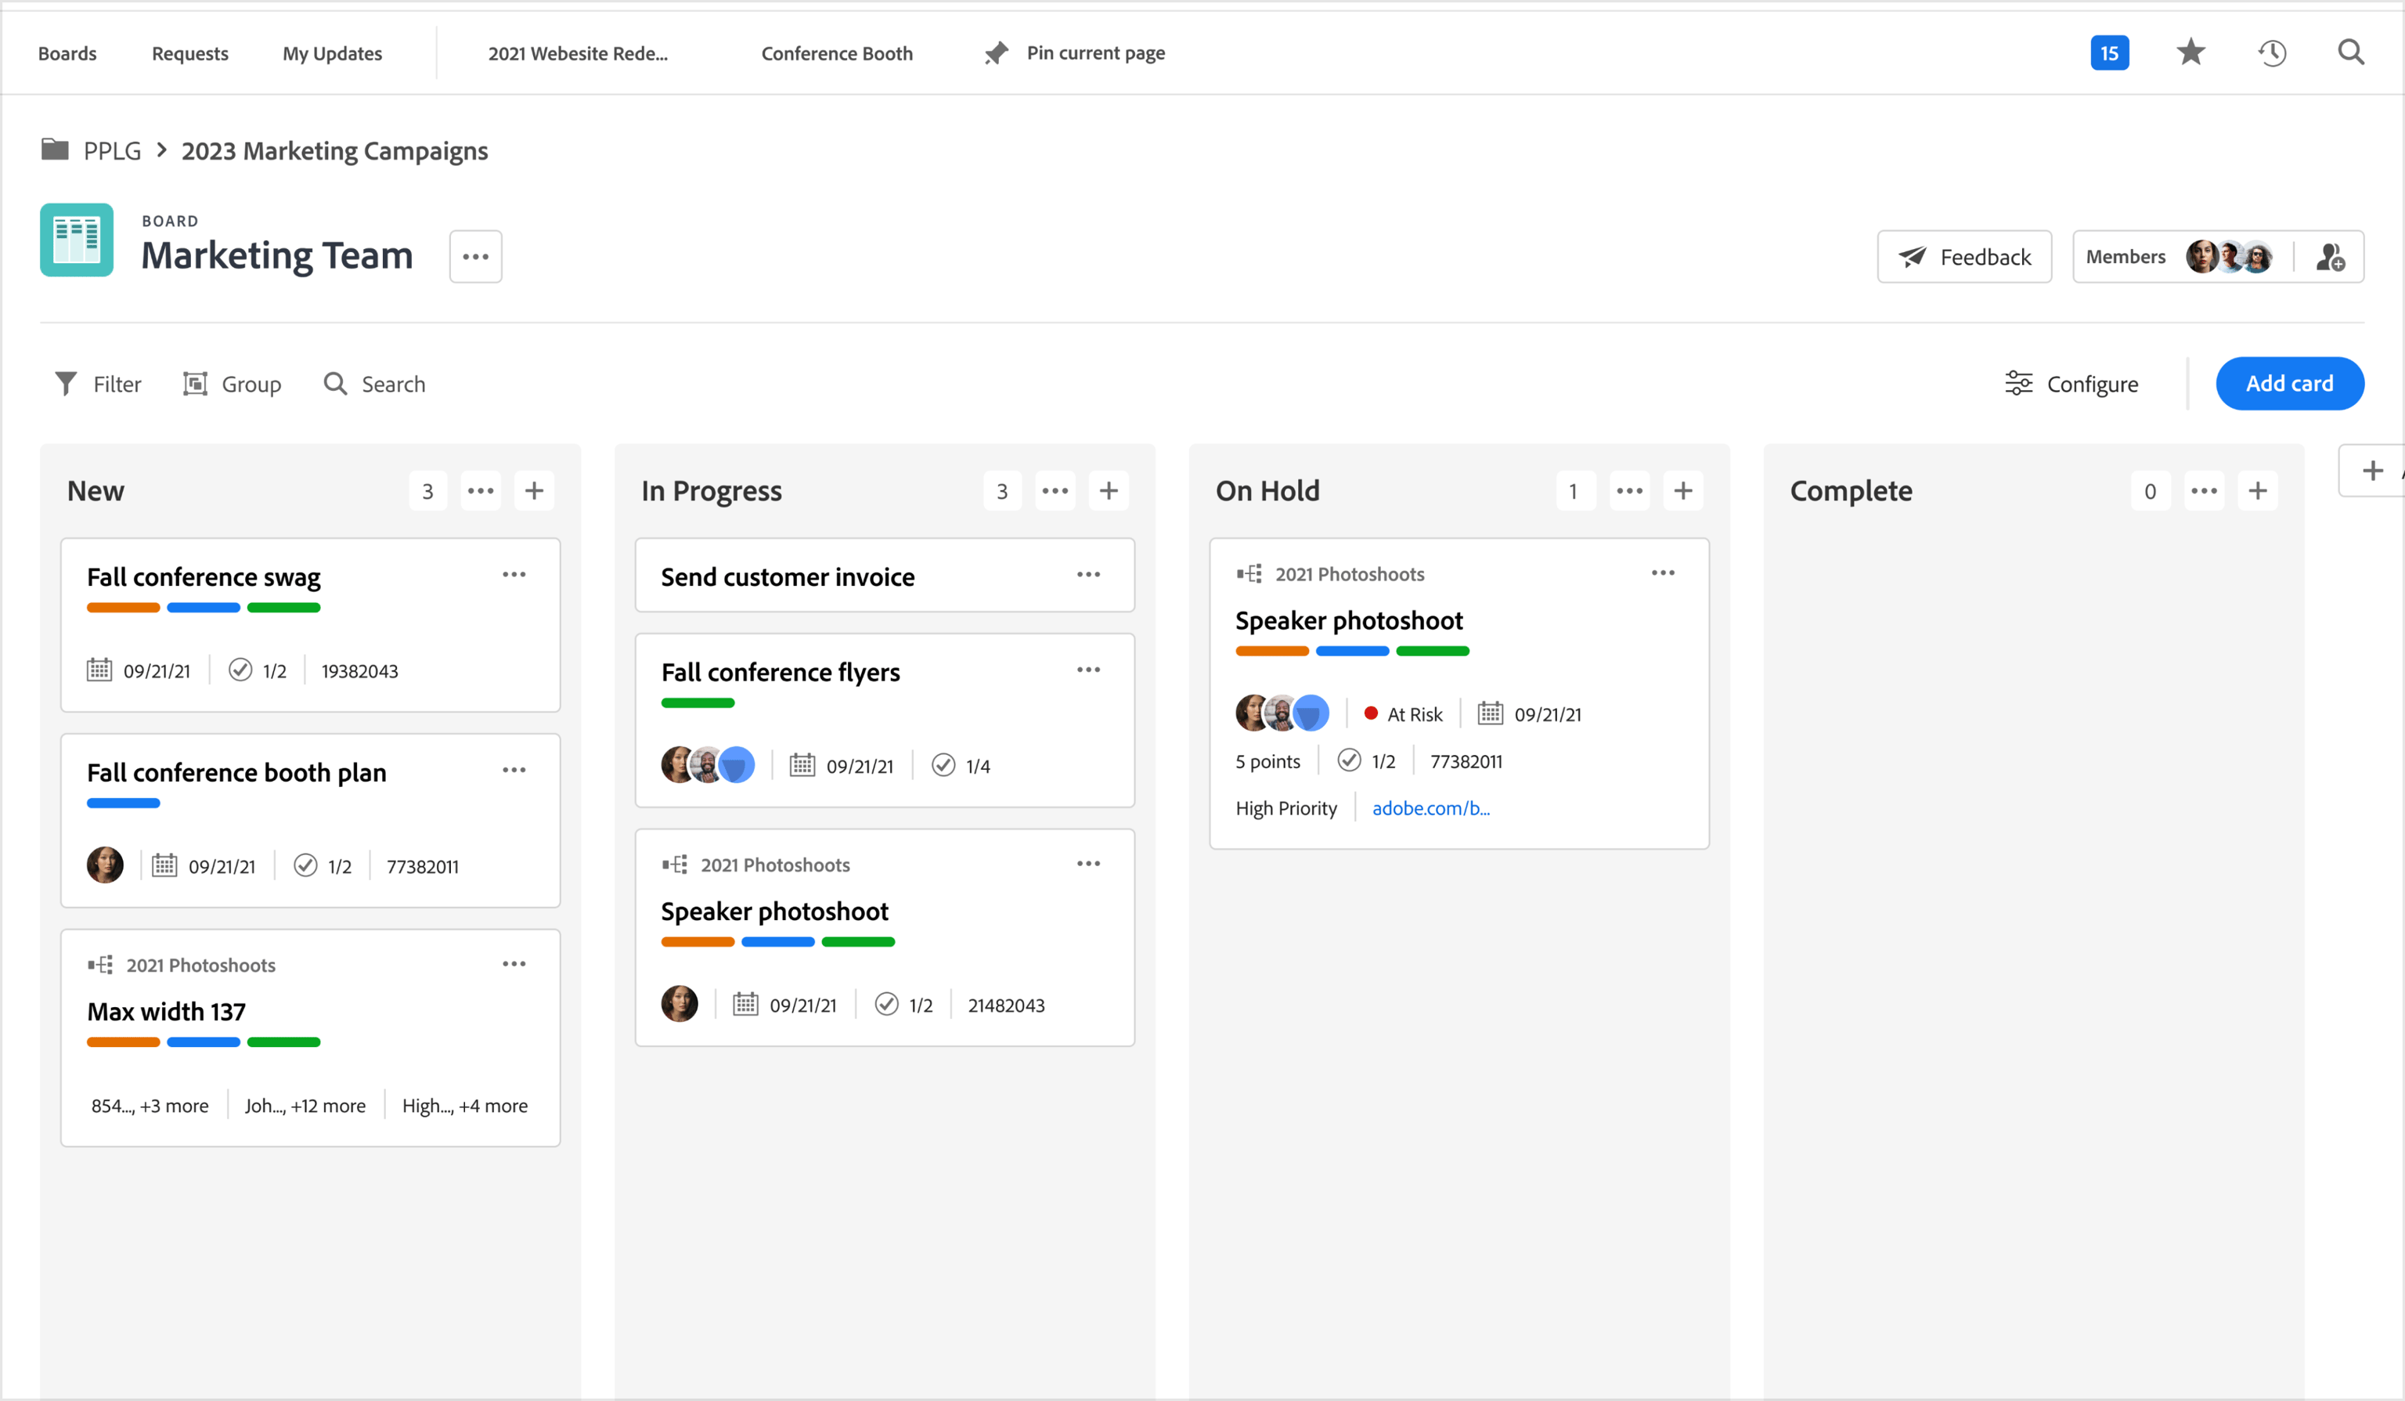Click the pin icon for Pin current page
The height and width of the screenshot is (1401, 2405).
[x=995, y=53]
